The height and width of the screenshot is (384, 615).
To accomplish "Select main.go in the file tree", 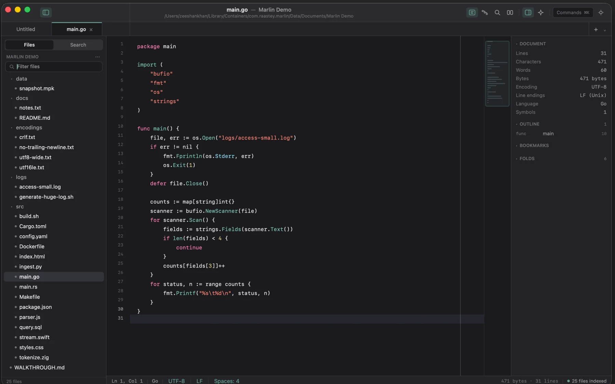I will click(x=54, y=277).
